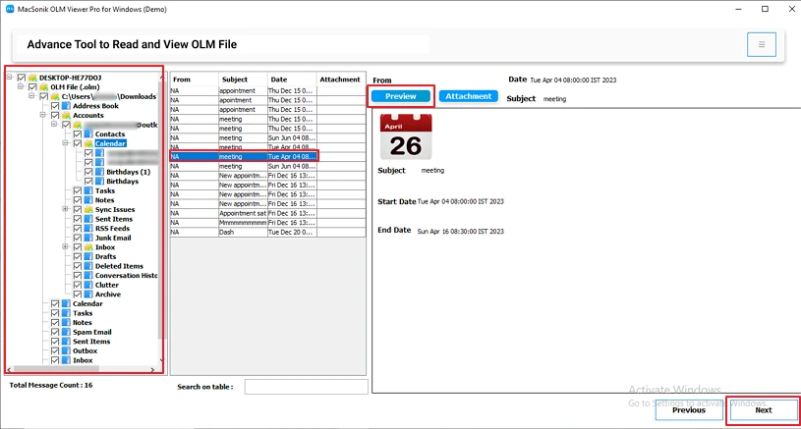The width and height of the screenshot is (801, 429).
Task: Select the Birthdays folder without a count
Action: [x=122, y=182]
